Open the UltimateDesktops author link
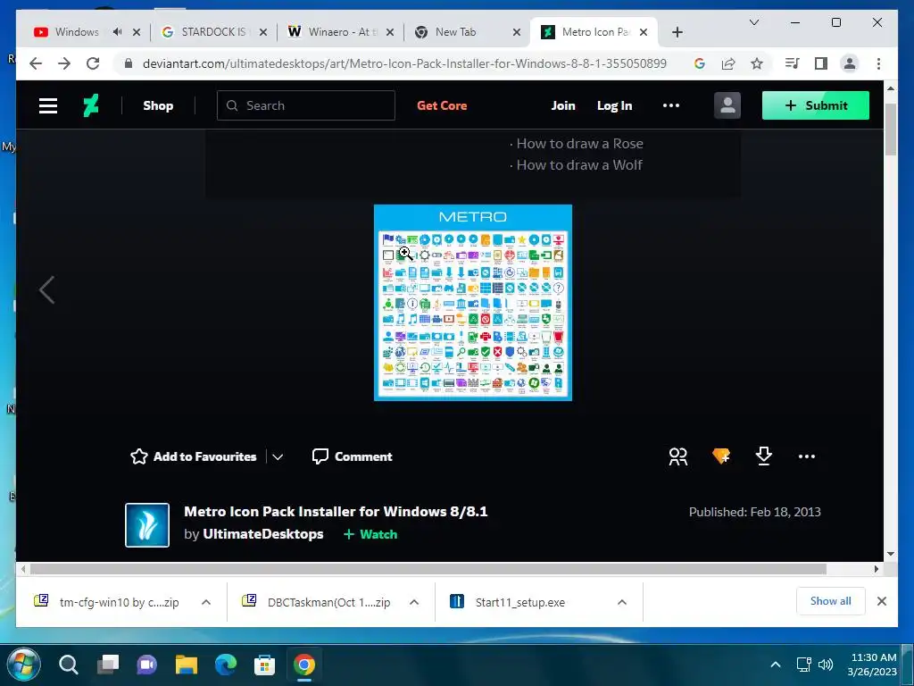 click(x=263, y=534)
